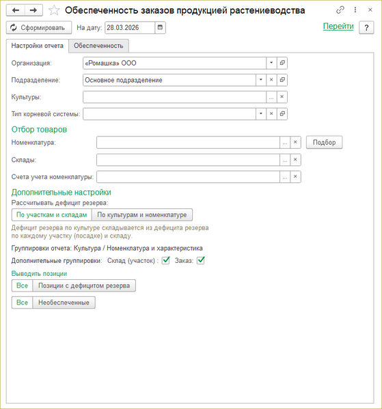Open the Перейти link
The height and width of the screenshot is (409, 382).
(338, 26)
